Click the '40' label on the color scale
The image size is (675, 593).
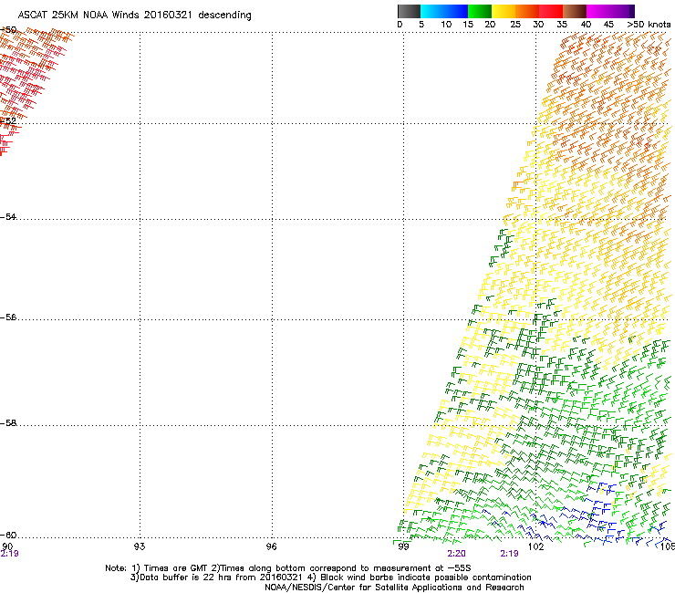(586, 25)
